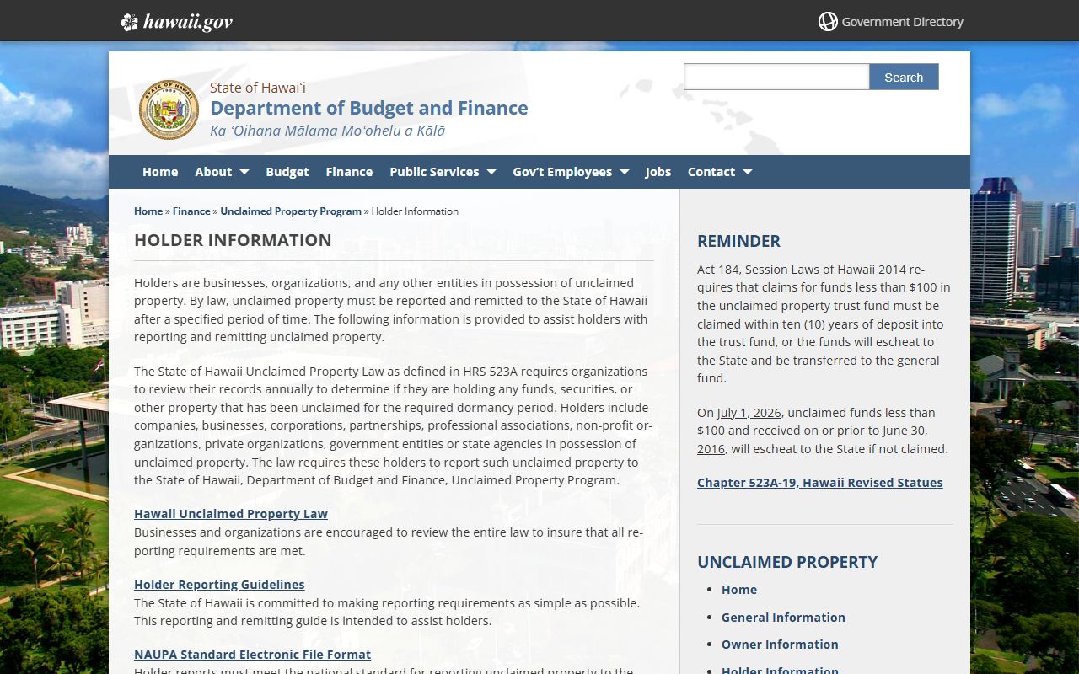The width and height of the screenshot is (1079, 674).
Task: Open sidebar Holder Information link
Action: coord(780,670)
